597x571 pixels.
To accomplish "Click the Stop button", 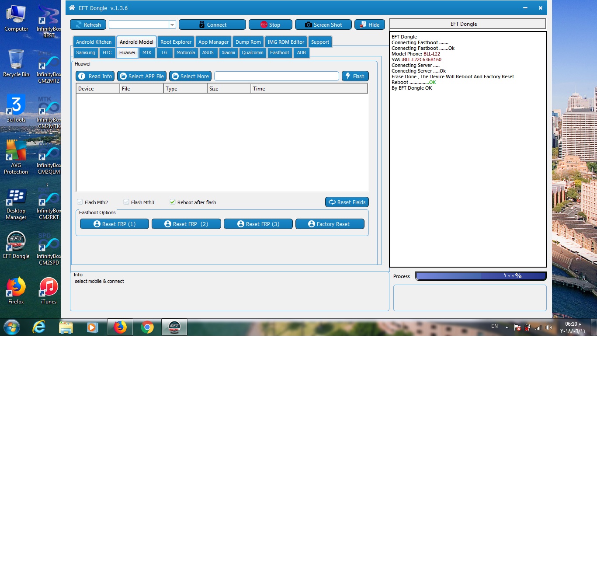I will (270, 24).
